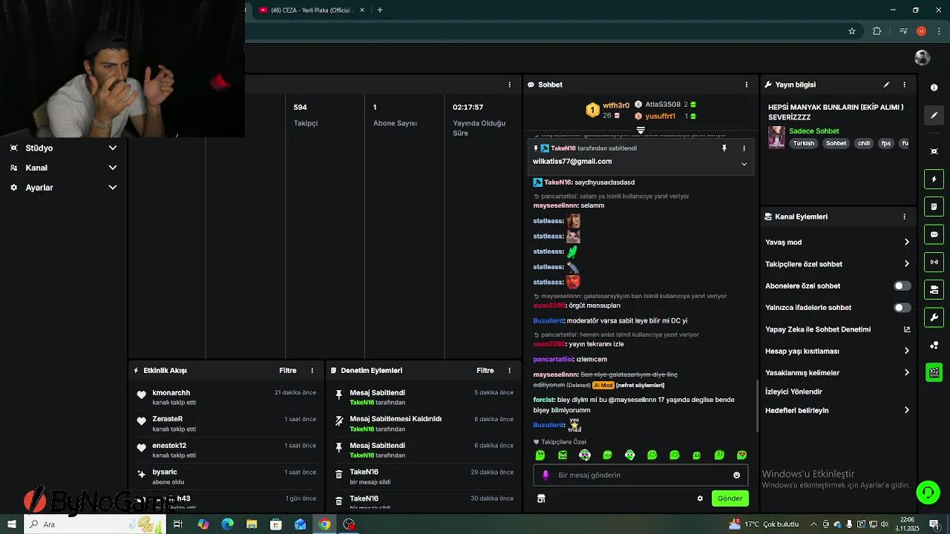Click the fps stream tag
The height and width of the screenshot is (534, 950).
pyautogui.click(x=886, y=144)
